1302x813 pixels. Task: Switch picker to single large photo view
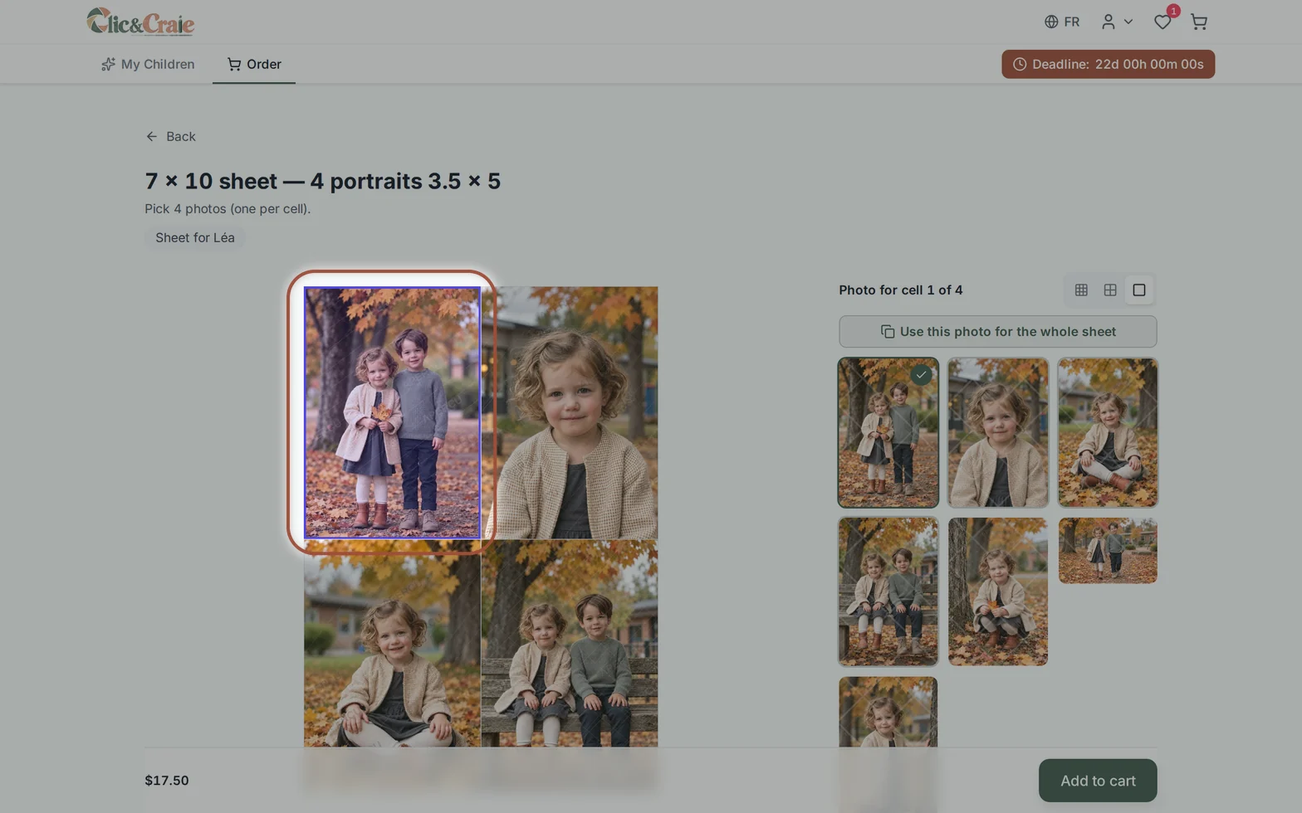(1139, 290)
